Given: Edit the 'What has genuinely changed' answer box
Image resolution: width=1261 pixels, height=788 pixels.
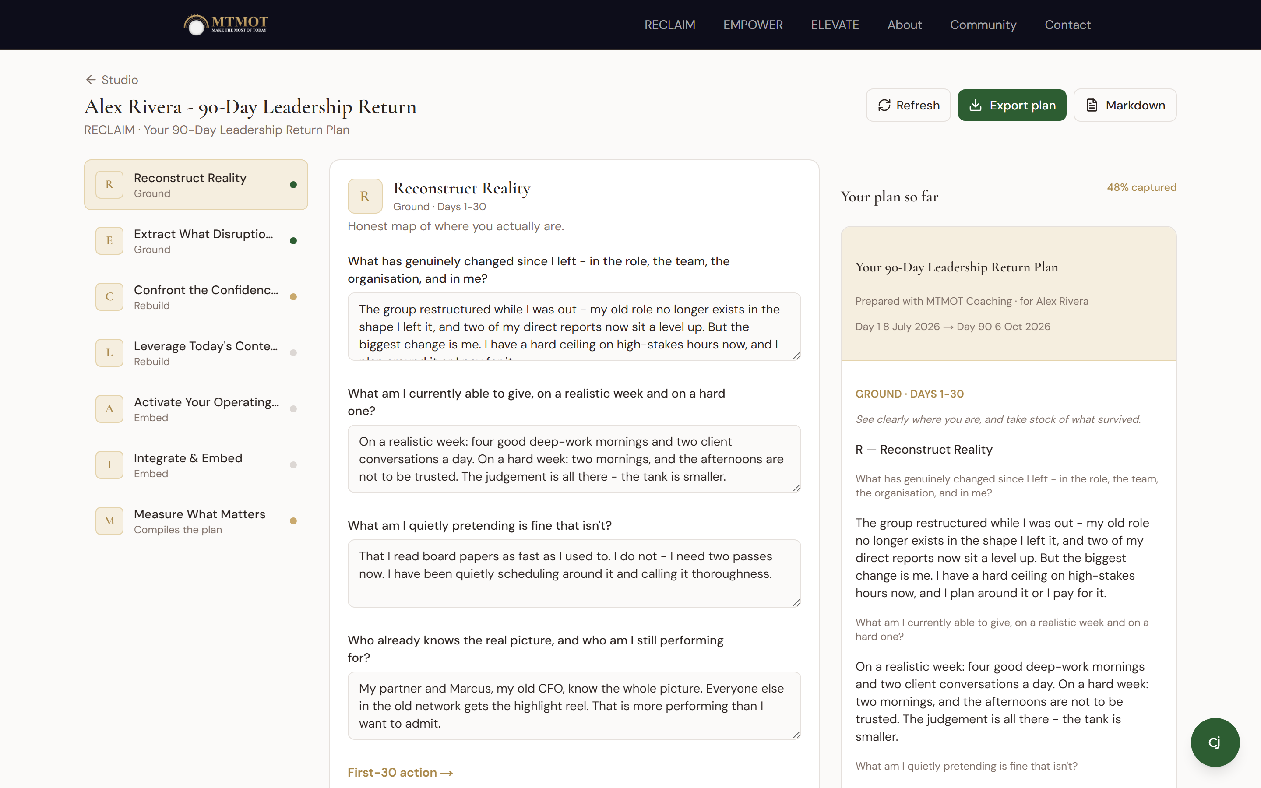Looking at the screenshot, I should click(574, 326).
